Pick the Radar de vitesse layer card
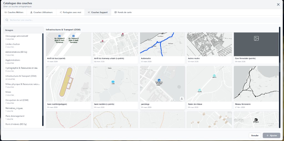Image resolution: width=284 pixels, height=141 pixels. [209, 88]
